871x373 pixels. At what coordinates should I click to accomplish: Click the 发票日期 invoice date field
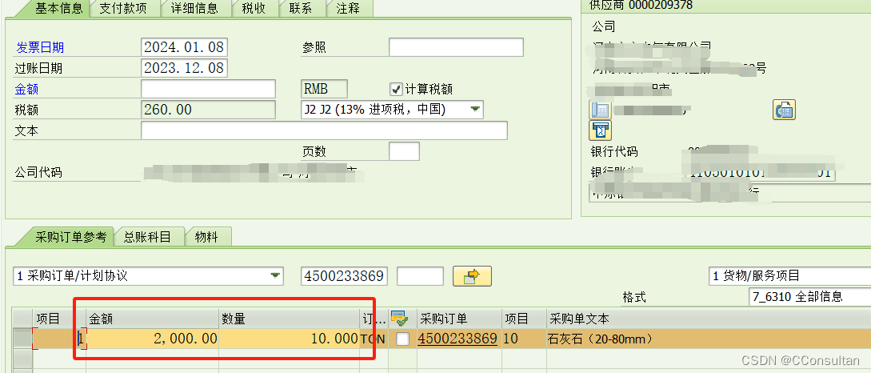tap(183, 47)
